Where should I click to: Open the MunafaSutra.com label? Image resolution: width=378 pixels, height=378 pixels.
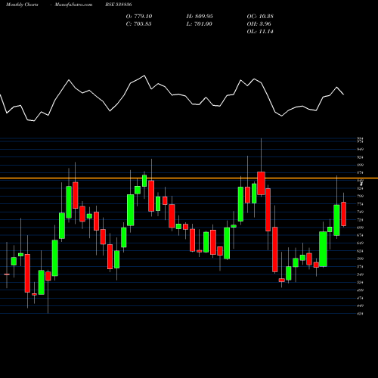pyautogui.click(x=73, y=5)
